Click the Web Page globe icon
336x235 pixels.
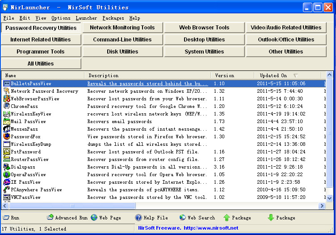coord(94,218)
